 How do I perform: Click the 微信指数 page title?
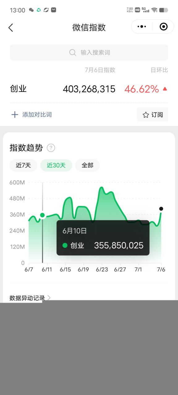[89, 27]
